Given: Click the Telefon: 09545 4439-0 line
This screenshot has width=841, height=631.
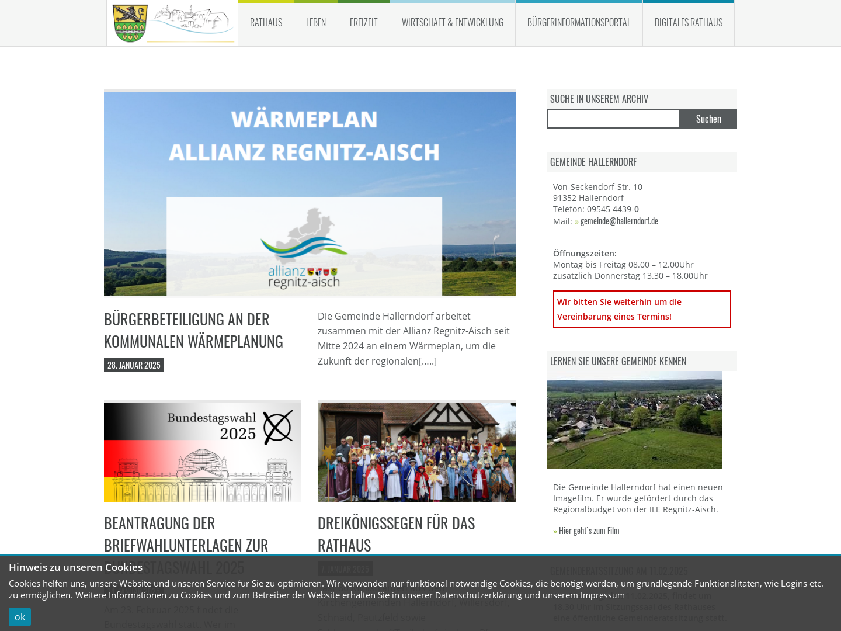Looking at the screenshot, I should pos(596,209).
